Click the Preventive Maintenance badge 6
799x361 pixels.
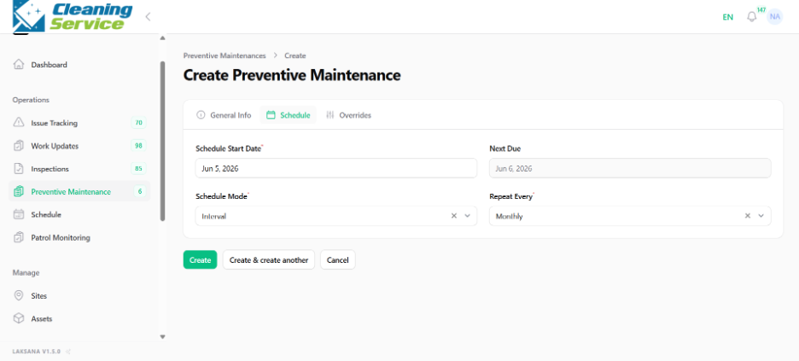[x=140, y=191]
